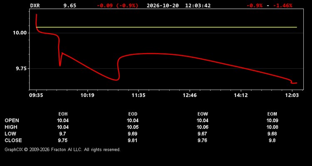The height and width of the screenshot is (166, 312).
Task: Click the timestamp 12:03:42
Action: 198,5
